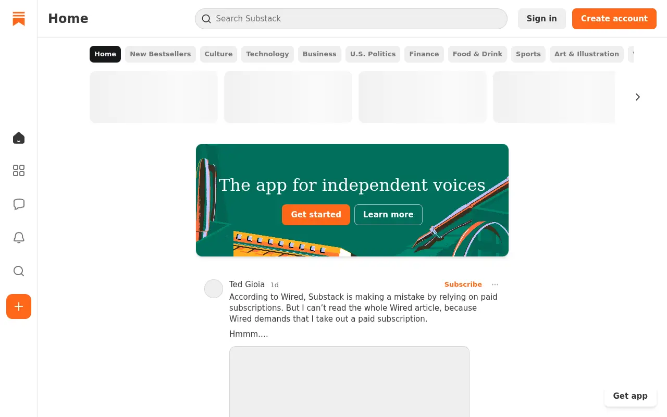
Task: Click the Get app button
Action: (x=631, y=396)
